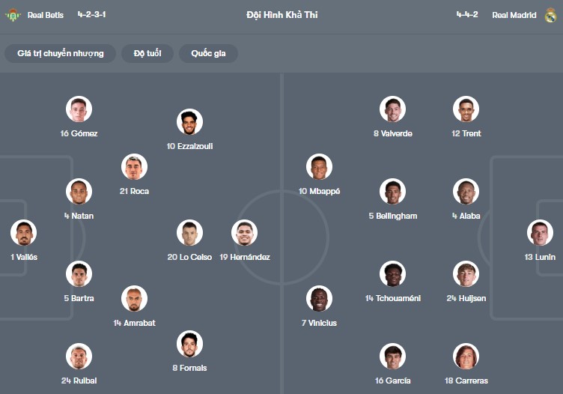Toggle the Giá trị chuyển nhượng filter
Viewport: 563px width, 394px height.
pyautogui.click(x=60, y=53)
